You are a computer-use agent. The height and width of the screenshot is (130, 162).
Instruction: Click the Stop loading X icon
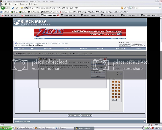[x=17, y=8]
